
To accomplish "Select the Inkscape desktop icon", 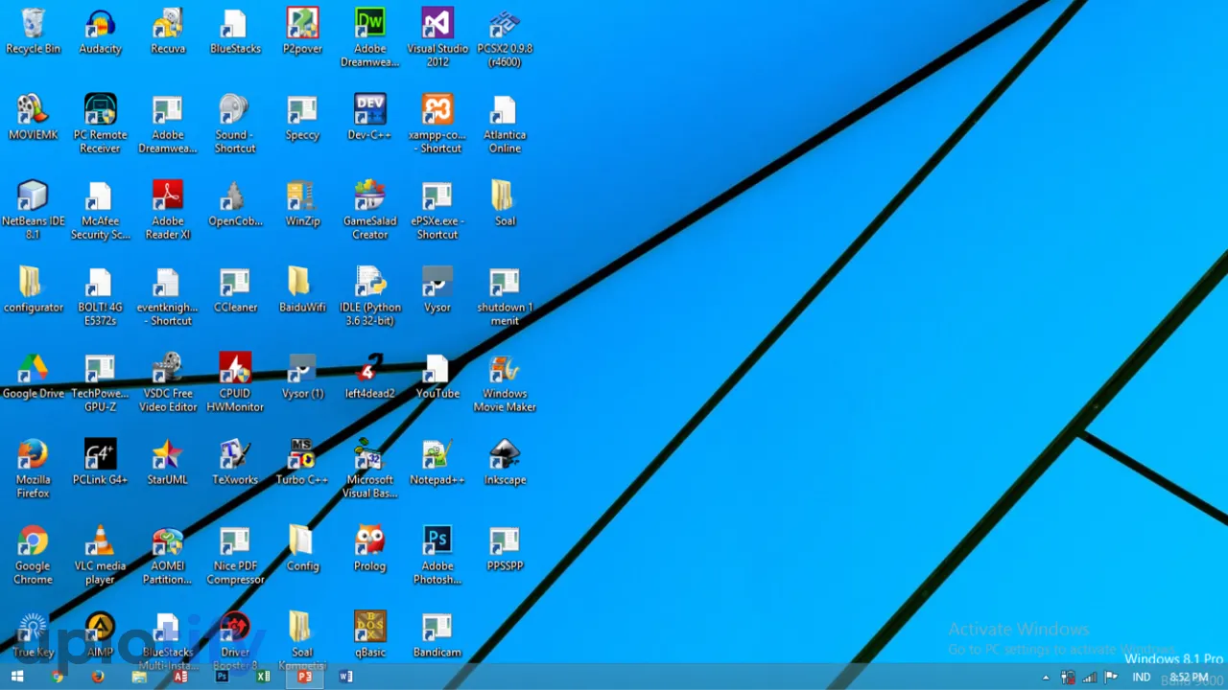I will pyautogui.click(x=505, y=463).
